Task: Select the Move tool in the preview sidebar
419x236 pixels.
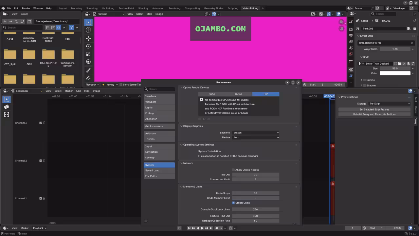Action: (88, 38)
